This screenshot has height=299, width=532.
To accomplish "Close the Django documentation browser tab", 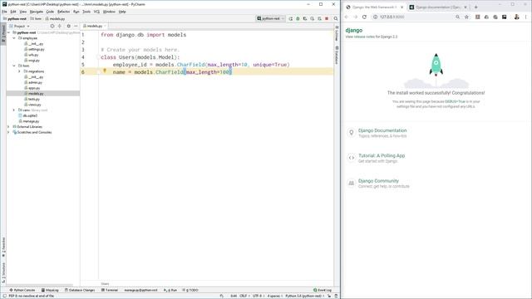I will pyautogui.click(x=465, y=7).
